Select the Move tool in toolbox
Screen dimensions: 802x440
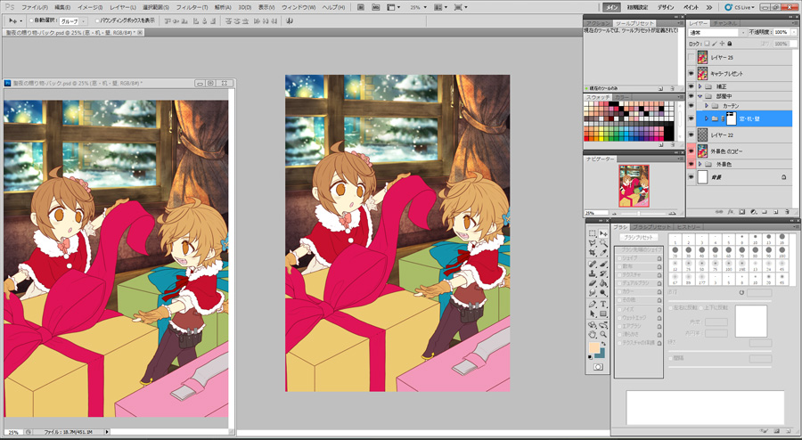point(603,233)
